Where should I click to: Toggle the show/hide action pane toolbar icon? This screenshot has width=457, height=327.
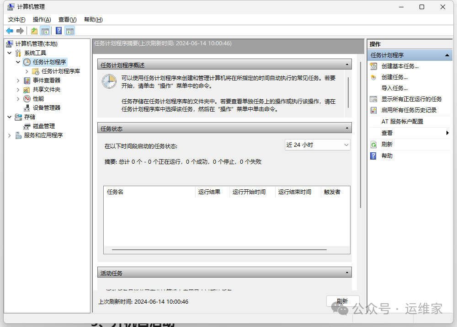[70, 31]
